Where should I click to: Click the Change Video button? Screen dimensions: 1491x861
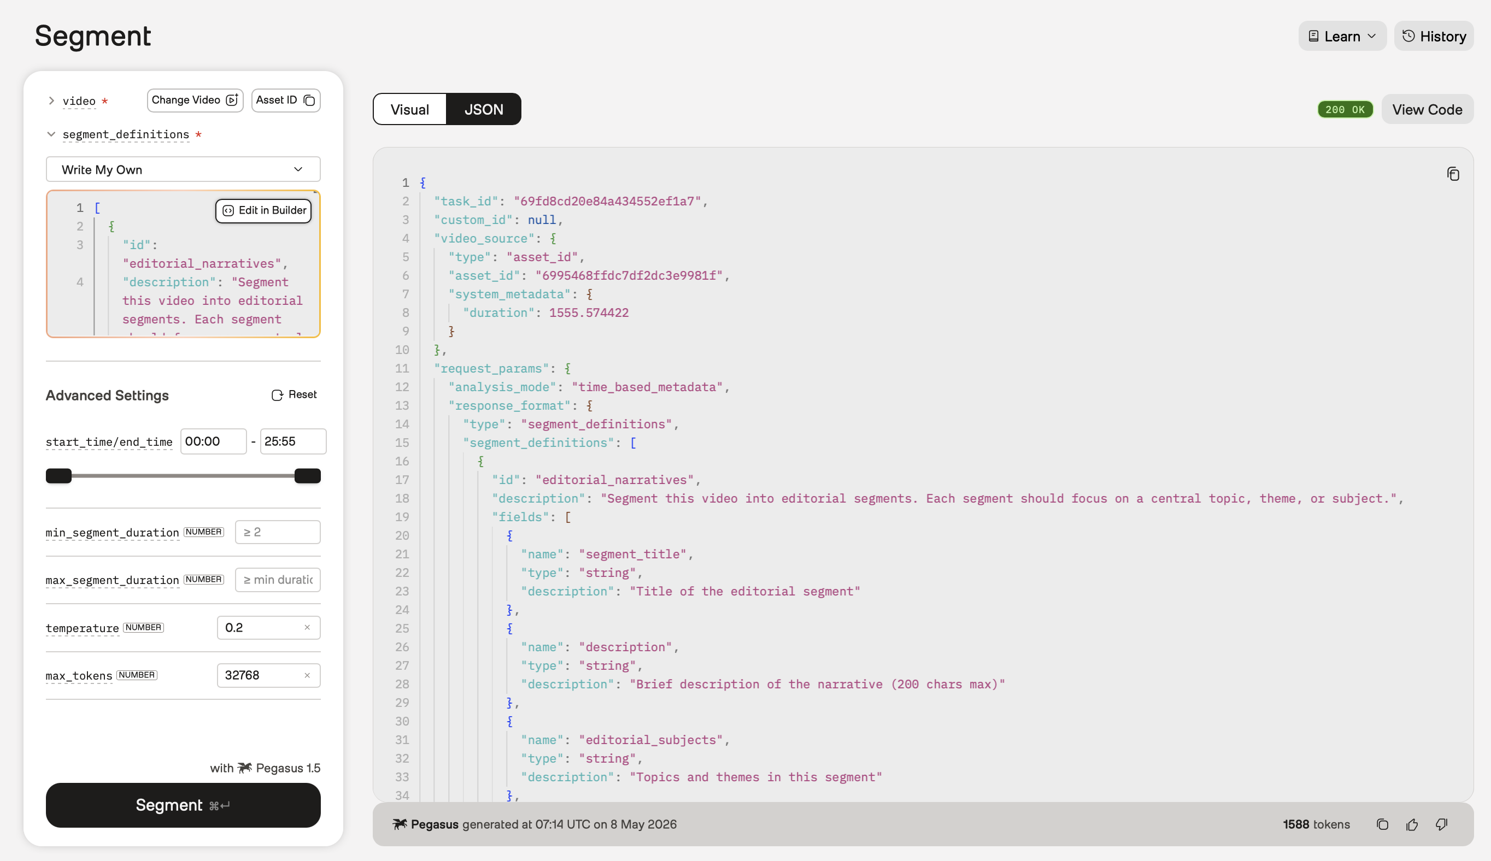[x=195, y=100]
